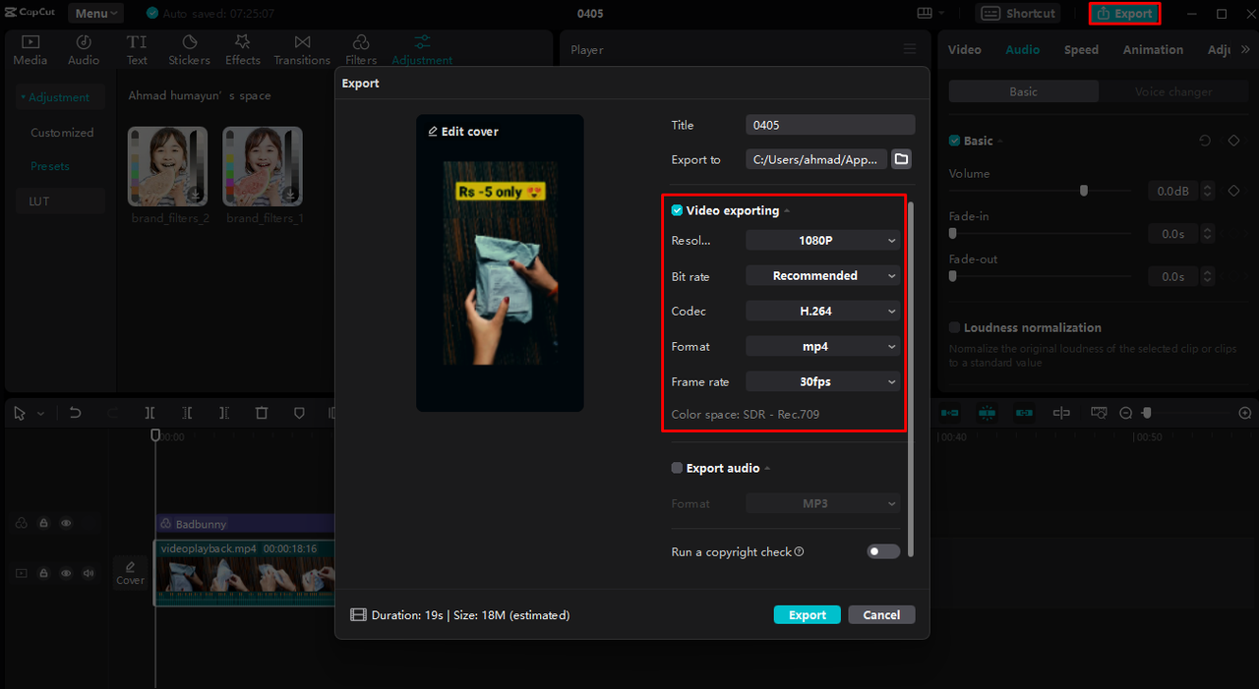
Task: Turn on Run a copyright check switch
Action: coord(883,551)
